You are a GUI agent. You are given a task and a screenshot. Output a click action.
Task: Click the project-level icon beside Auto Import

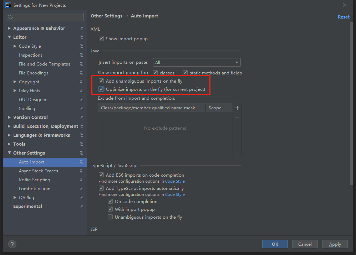[x=82, y=162]
